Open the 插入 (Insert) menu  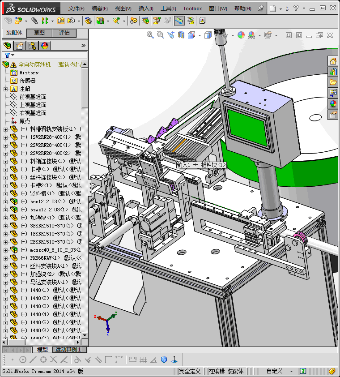pos(146,9)
